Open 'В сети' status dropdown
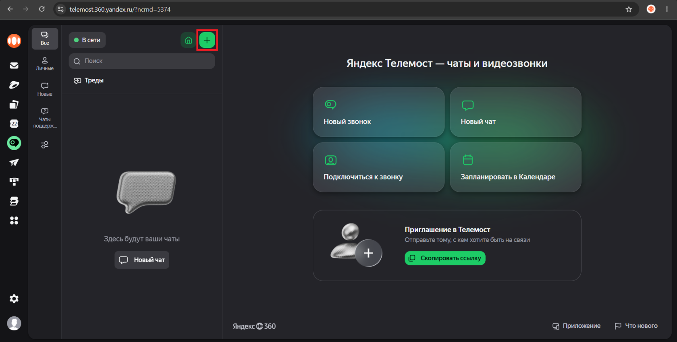 [x=87, y=40]
